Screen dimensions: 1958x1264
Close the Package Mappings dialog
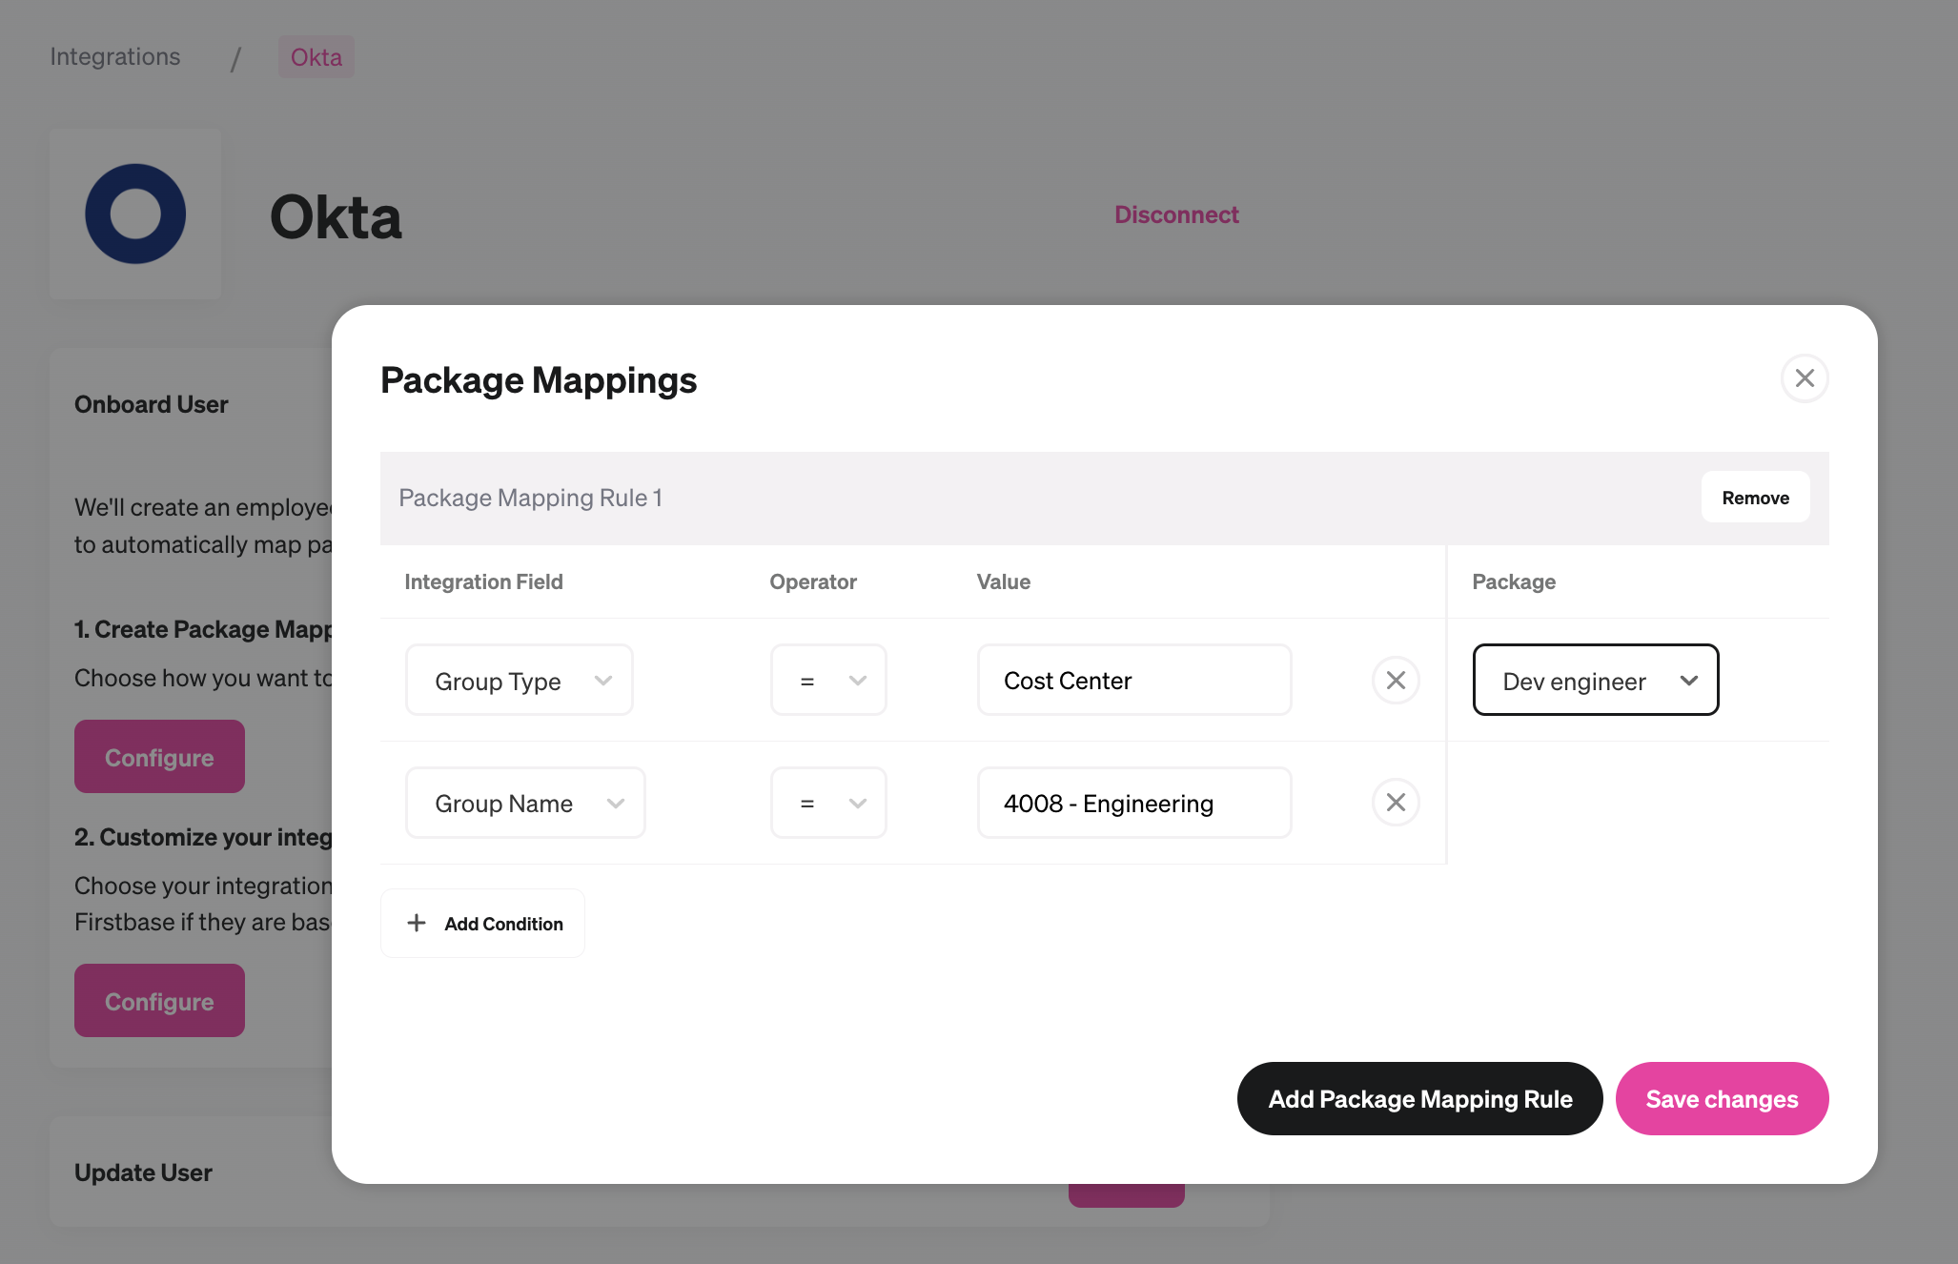click(1805, 378)
